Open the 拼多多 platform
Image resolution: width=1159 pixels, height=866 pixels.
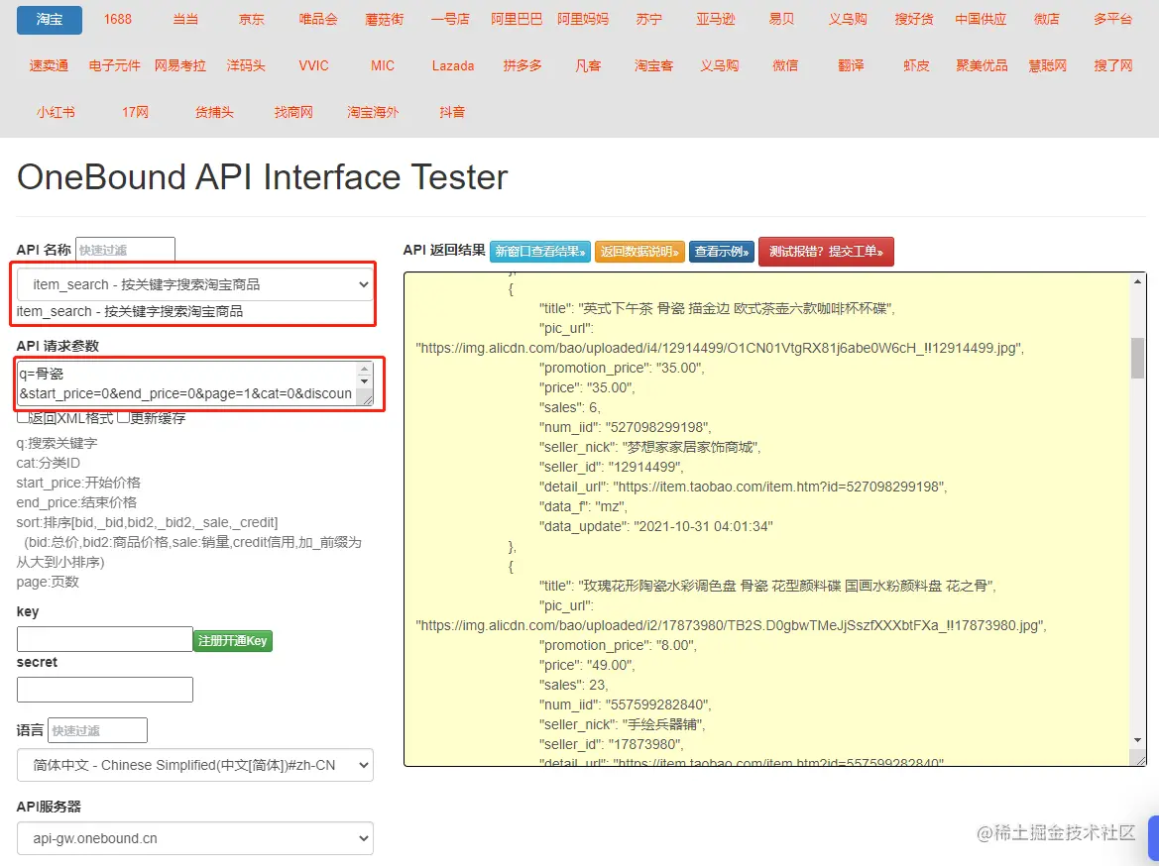click(x=522, y=65)
